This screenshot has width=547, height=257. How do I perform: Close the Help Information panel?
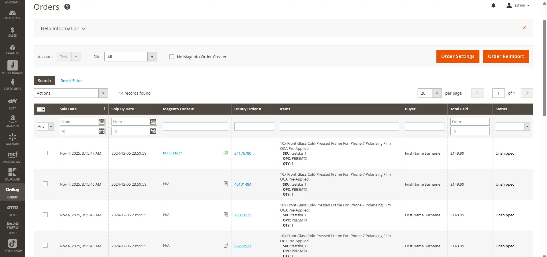pos(524,28)
